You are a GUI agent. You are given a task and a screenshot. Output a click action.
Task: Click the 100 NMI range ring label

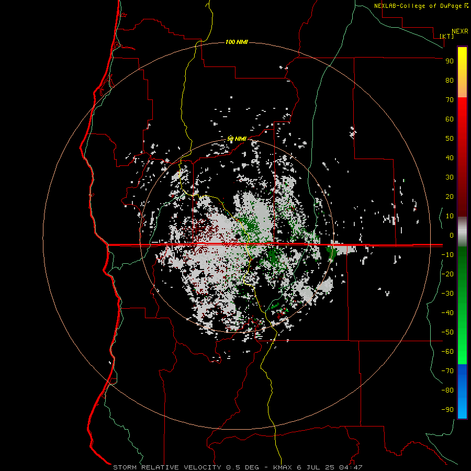pos(237,42)
